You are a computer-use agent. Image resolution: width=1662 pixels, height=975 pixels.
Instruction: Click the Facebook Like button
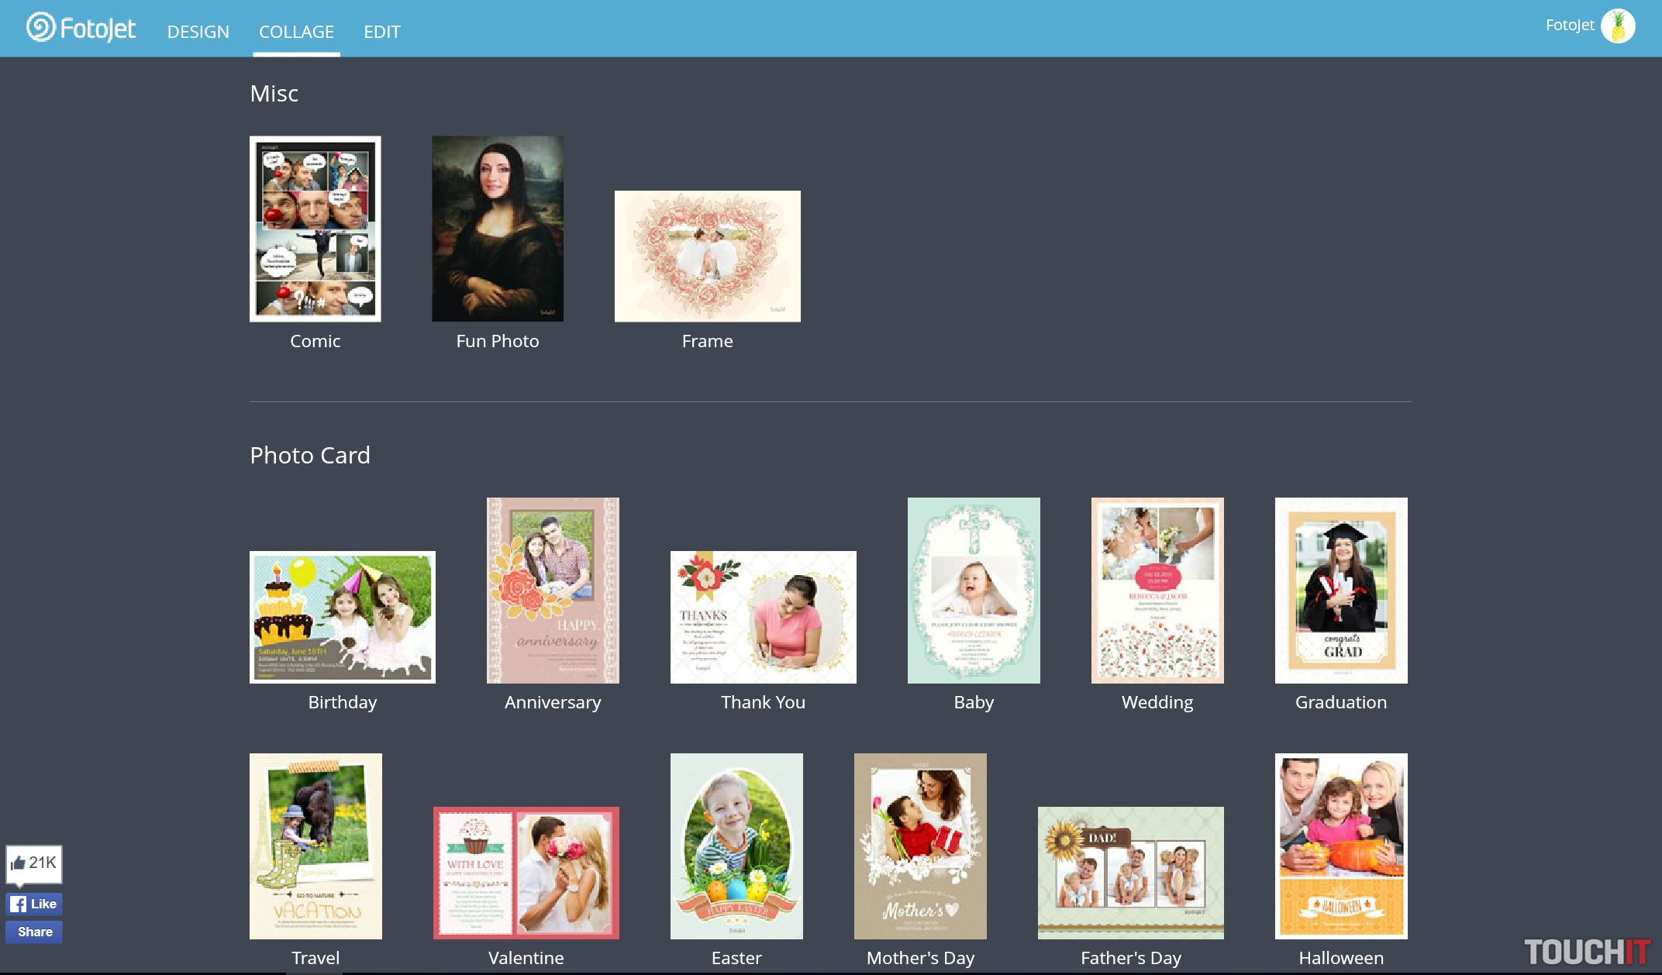(34, 904)
